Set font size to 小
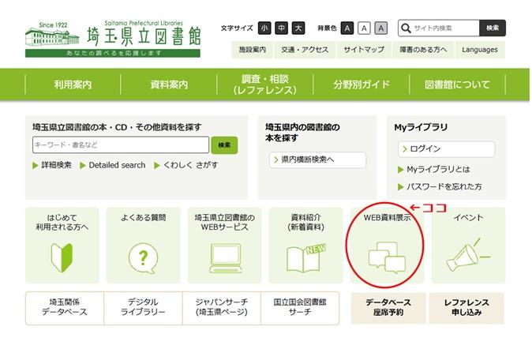The height and width of the screenshot is (349, 532). 264,28
